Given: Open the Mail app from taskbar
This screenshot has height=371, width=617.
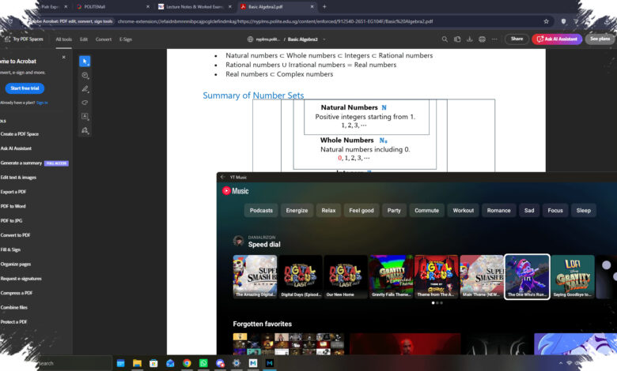Looking at the screenshot, I should tap(170, 363).
